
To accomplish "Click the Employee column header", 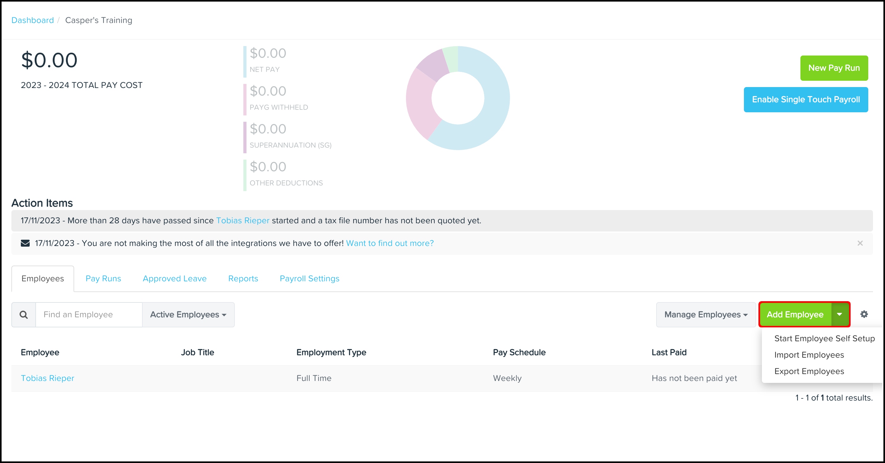I will [40, 353].
